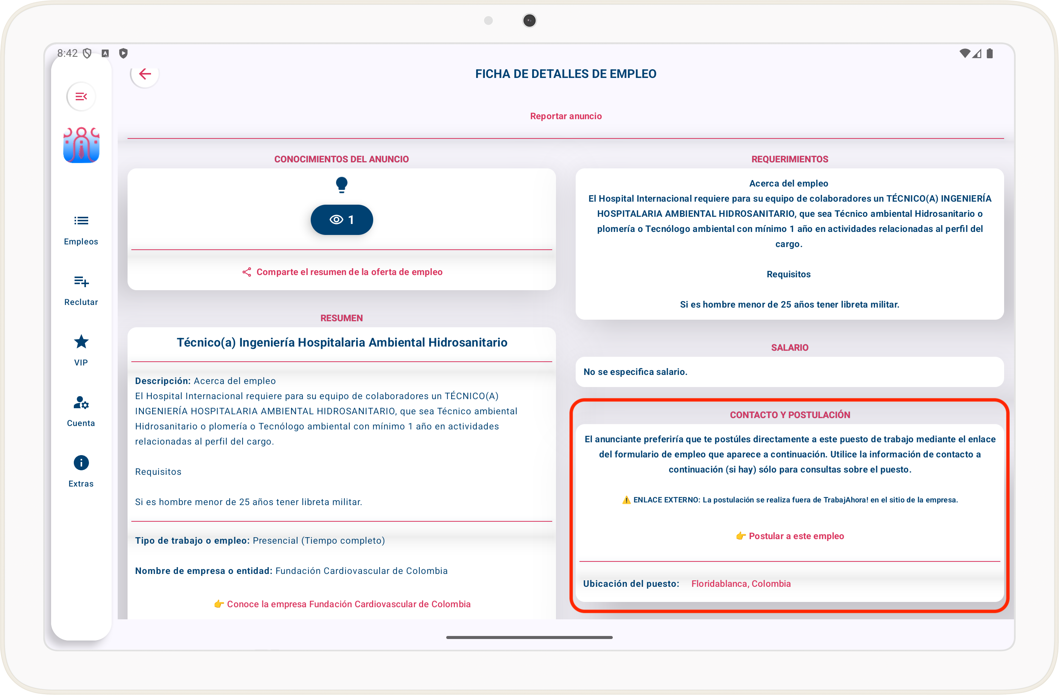Open the Empleos list icon
Screen dimensions: 1059x695
click(x=81, y=221)
